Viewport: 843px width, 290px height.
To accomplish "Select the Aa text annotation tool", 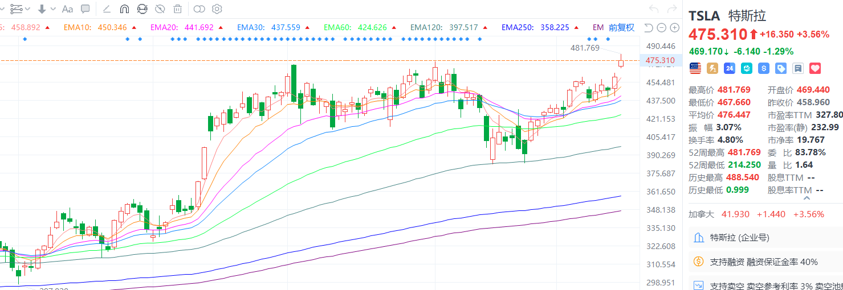I will pyautogui.click(x=67, y=9).
